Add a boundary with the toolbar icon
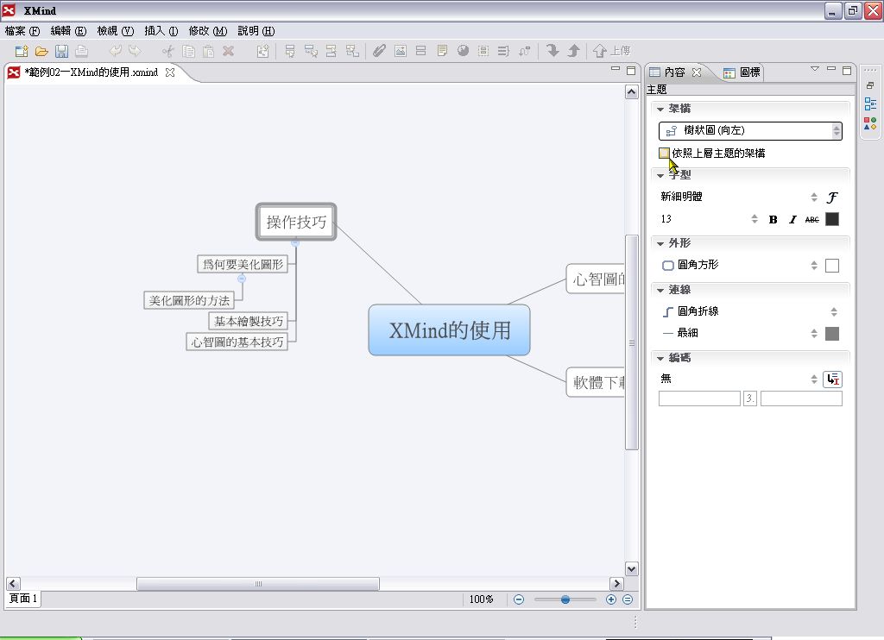Viewport: 884px width, 640px height. click(x=483, y=51)
